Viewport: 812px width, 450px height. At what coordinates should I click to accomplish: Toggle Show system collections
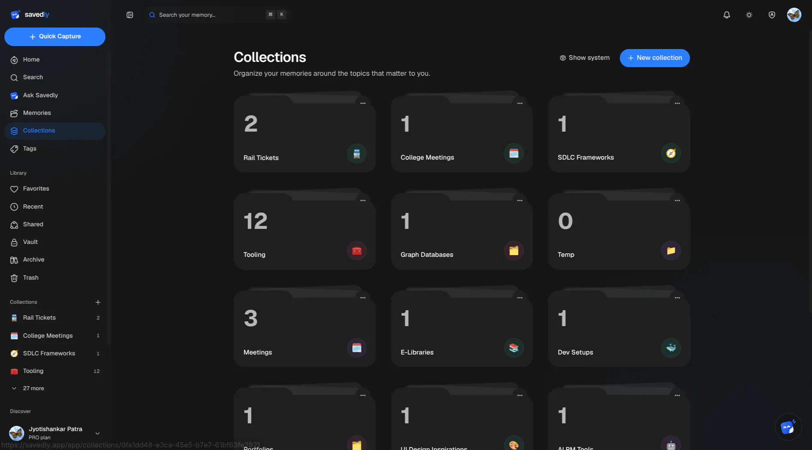coord(584,58)
